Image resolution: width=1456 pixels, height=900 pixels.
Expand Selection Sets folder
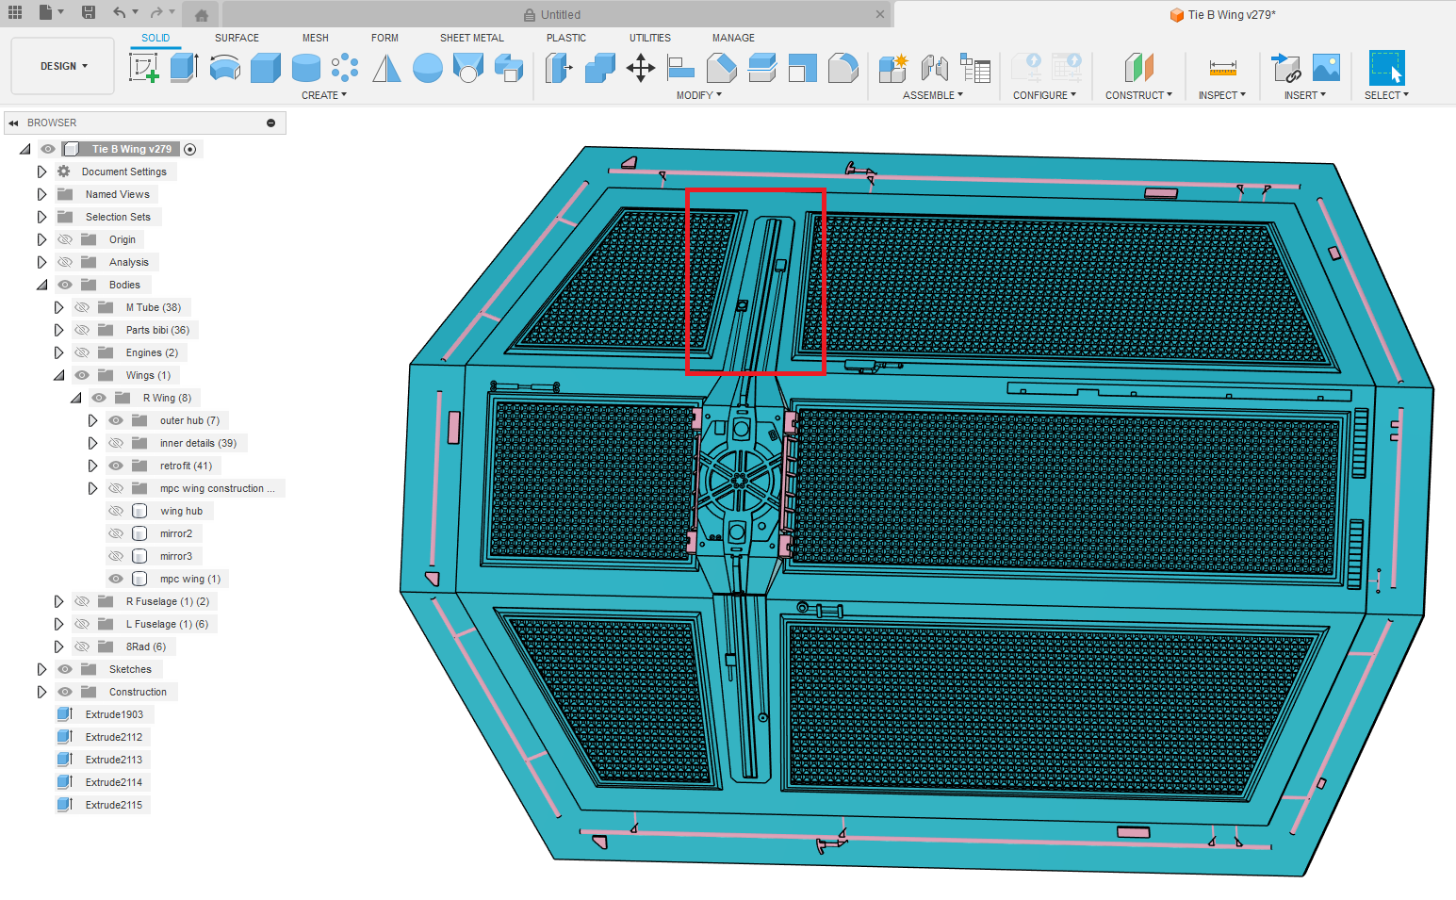point(41,217)
